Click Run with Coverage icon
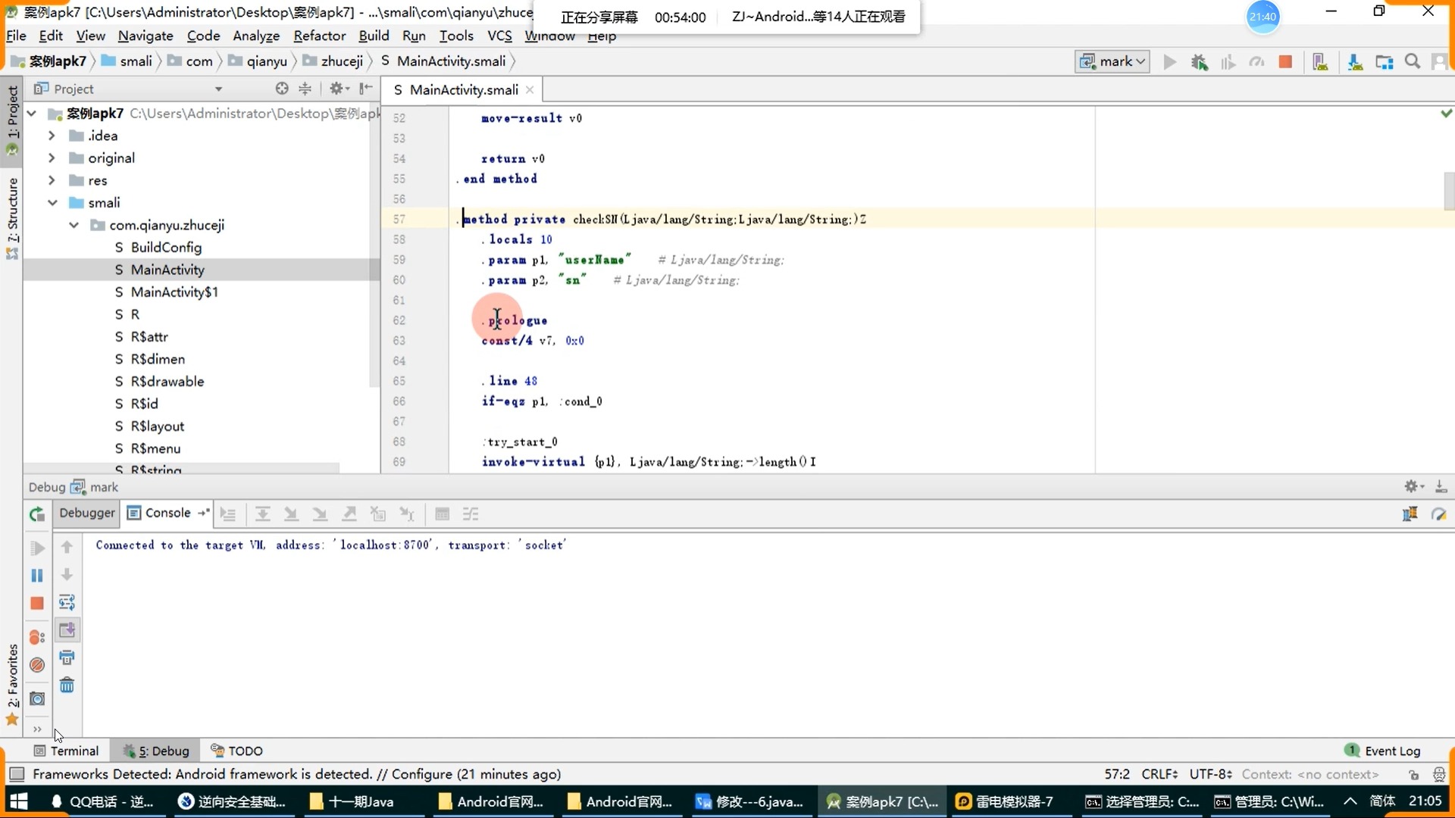This screenshot has height=818, width=1455. click(1228, 62)
